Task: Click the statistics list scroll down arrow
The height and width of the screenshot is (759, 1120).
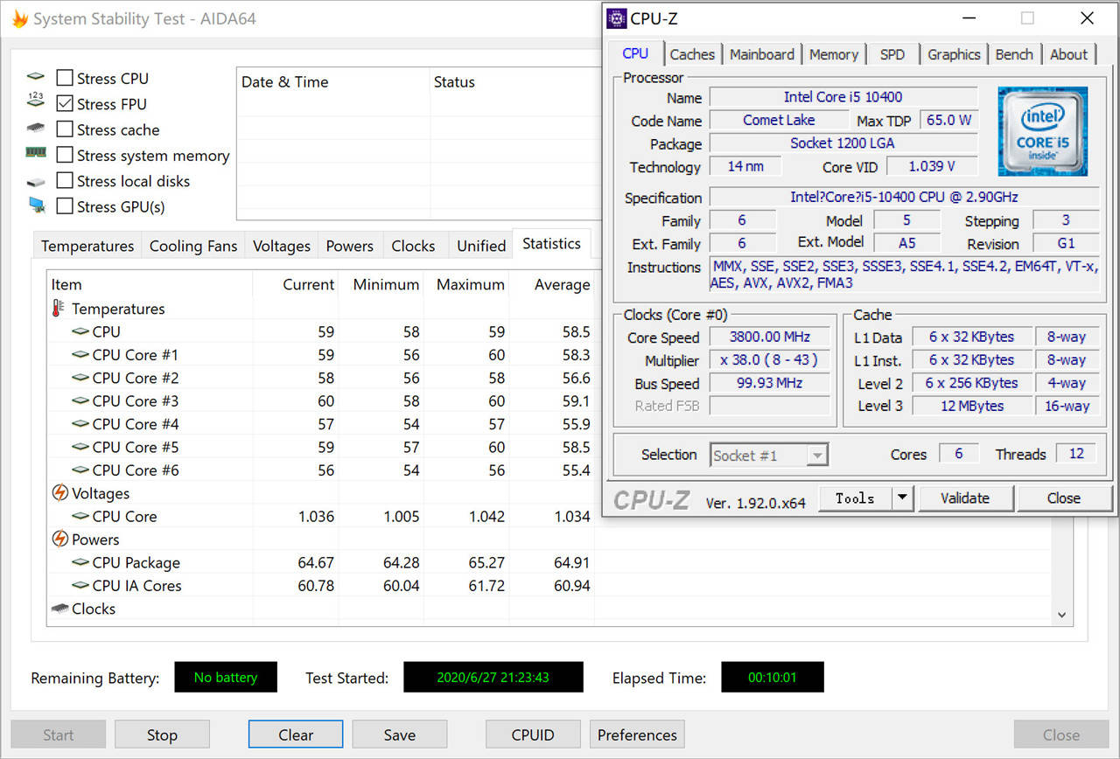Action: coord(1062,616)
